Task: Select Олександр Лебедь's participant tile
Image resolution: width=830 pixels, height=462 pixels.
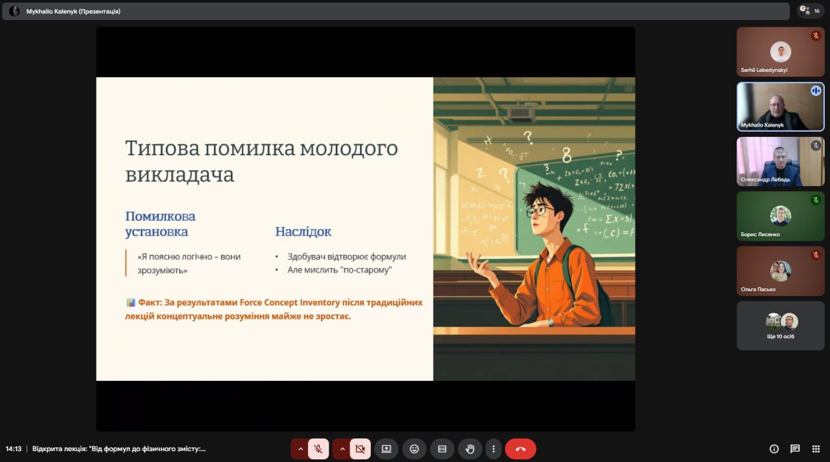Action: click(780, 162)
